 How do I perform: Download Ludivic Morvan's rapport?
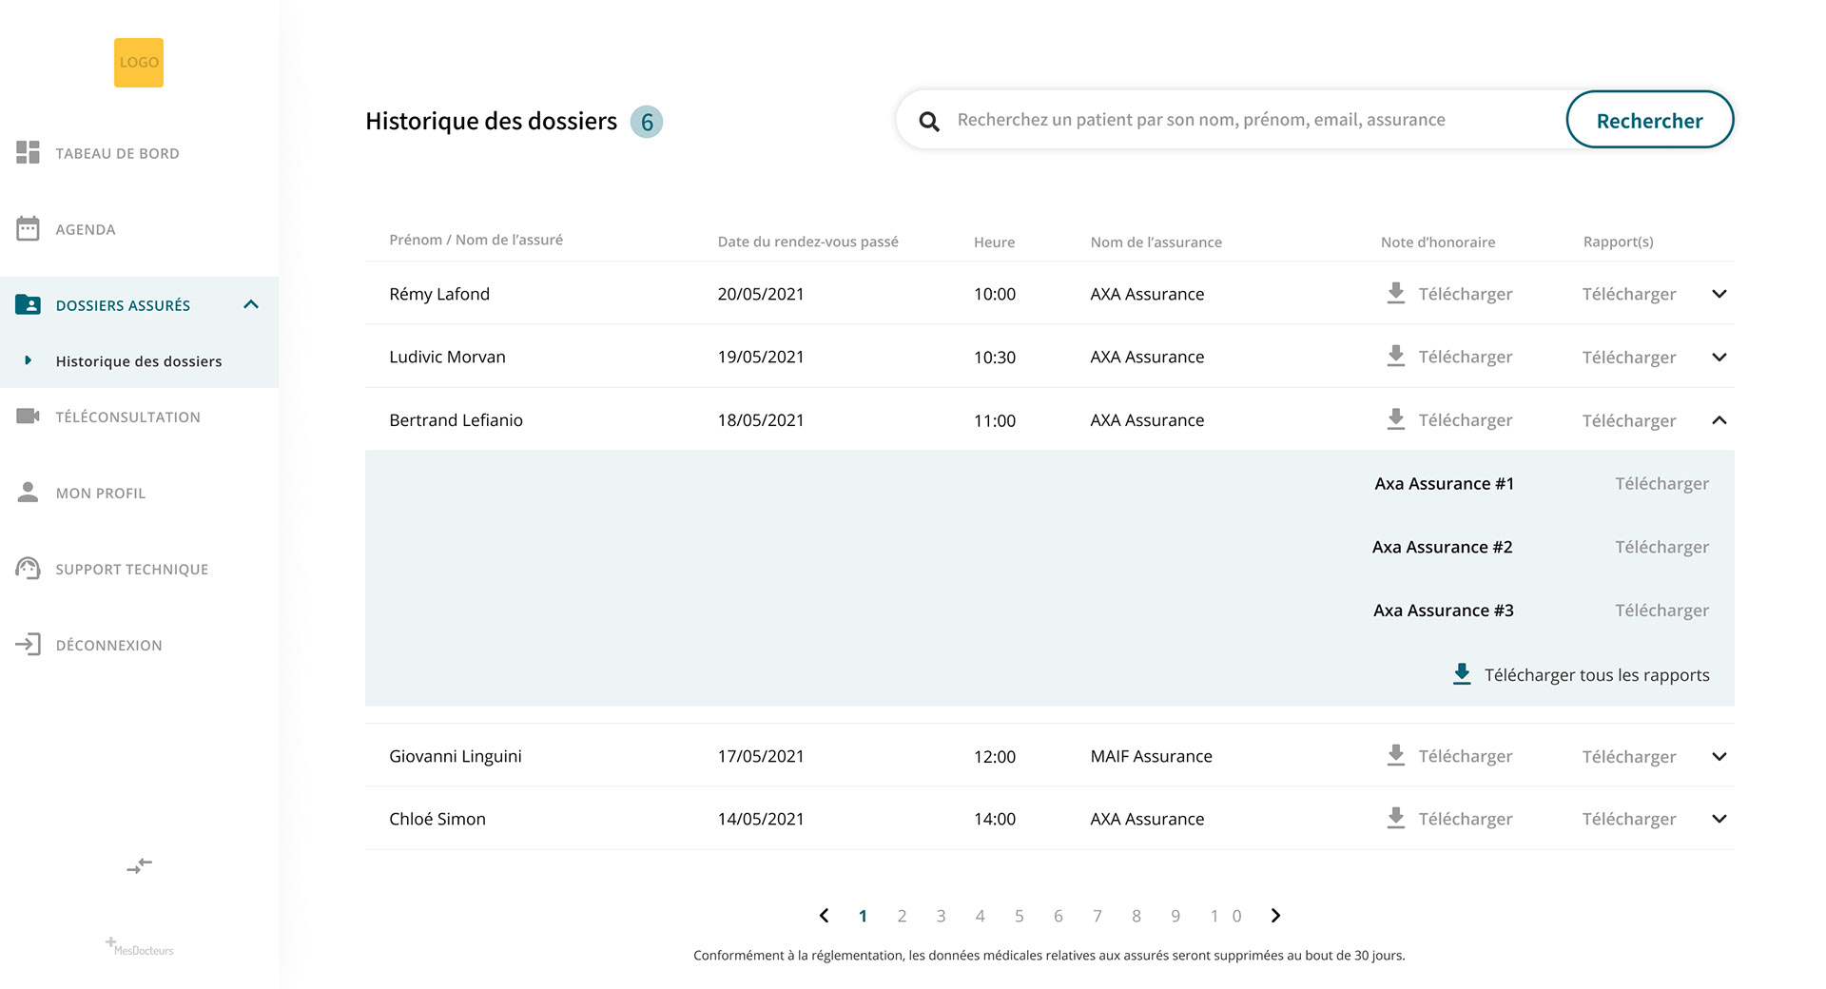tap(1629, 358)
